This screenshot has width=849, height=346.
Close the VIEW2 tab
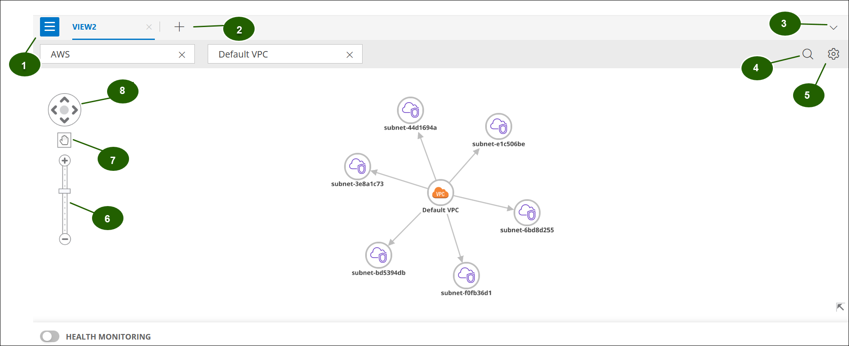pyautogui.click(x=149, y=27)
